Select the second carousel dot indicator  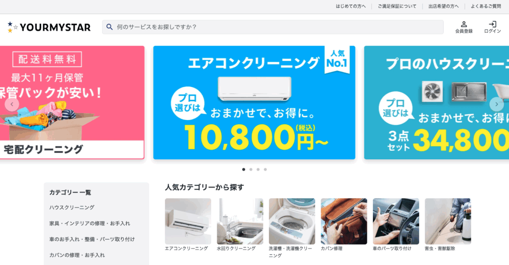click(x=251, y=169)
